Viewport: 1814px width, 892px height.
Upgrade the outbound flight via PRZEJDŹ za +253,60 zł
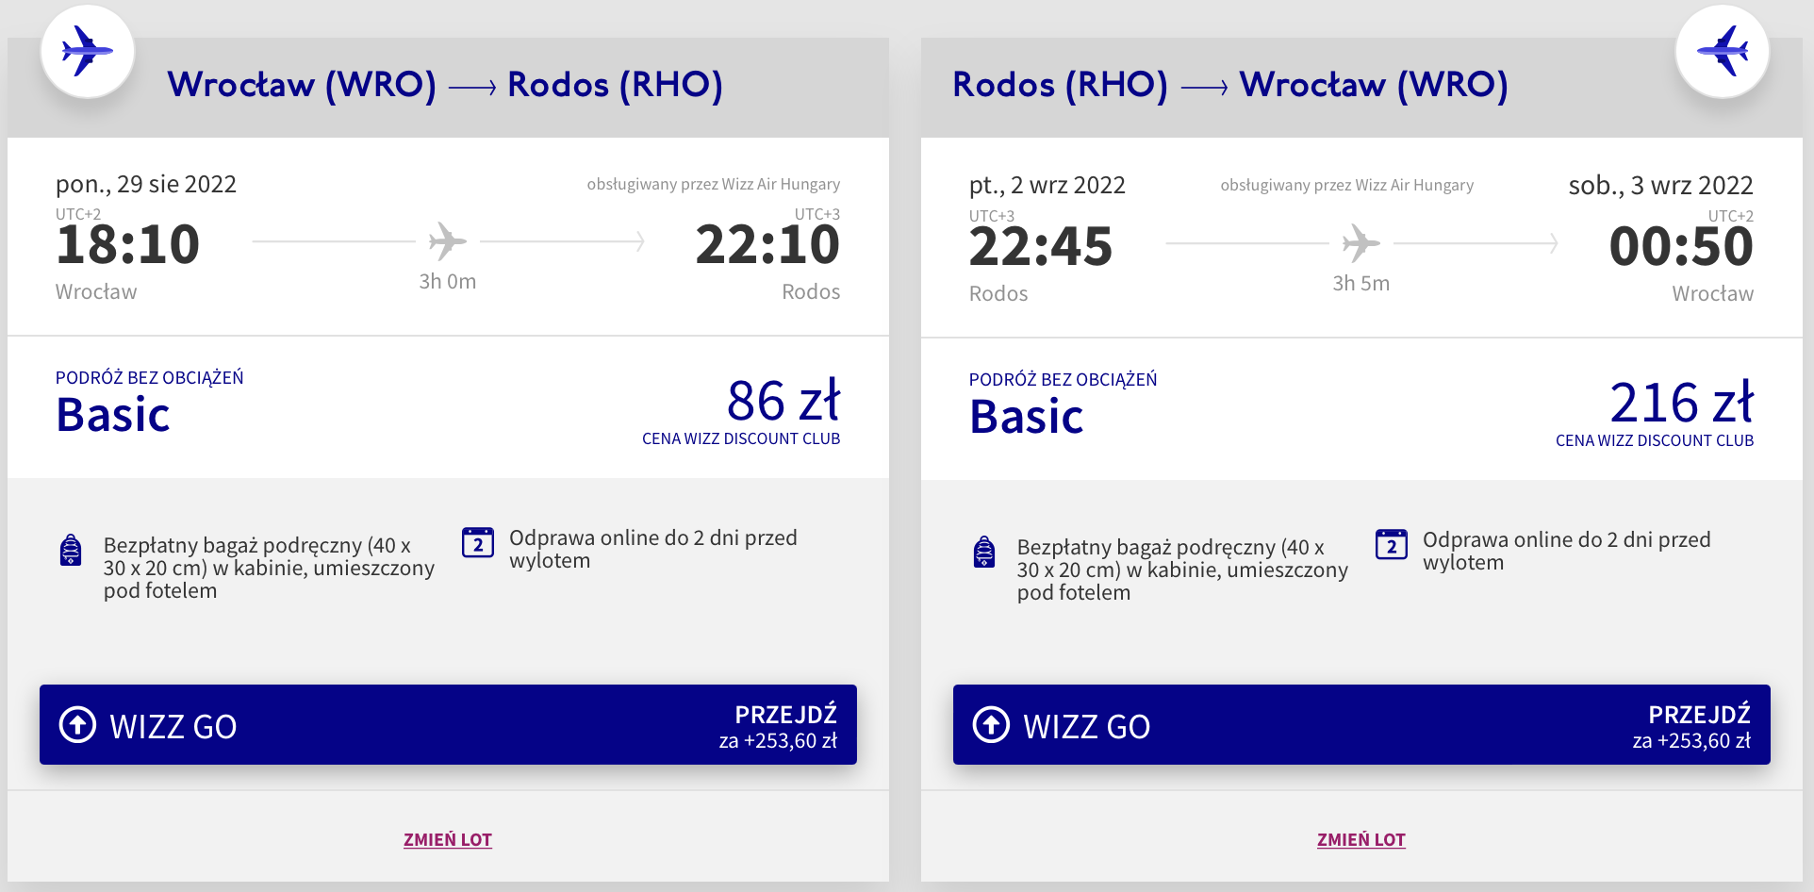pos(778,726)
